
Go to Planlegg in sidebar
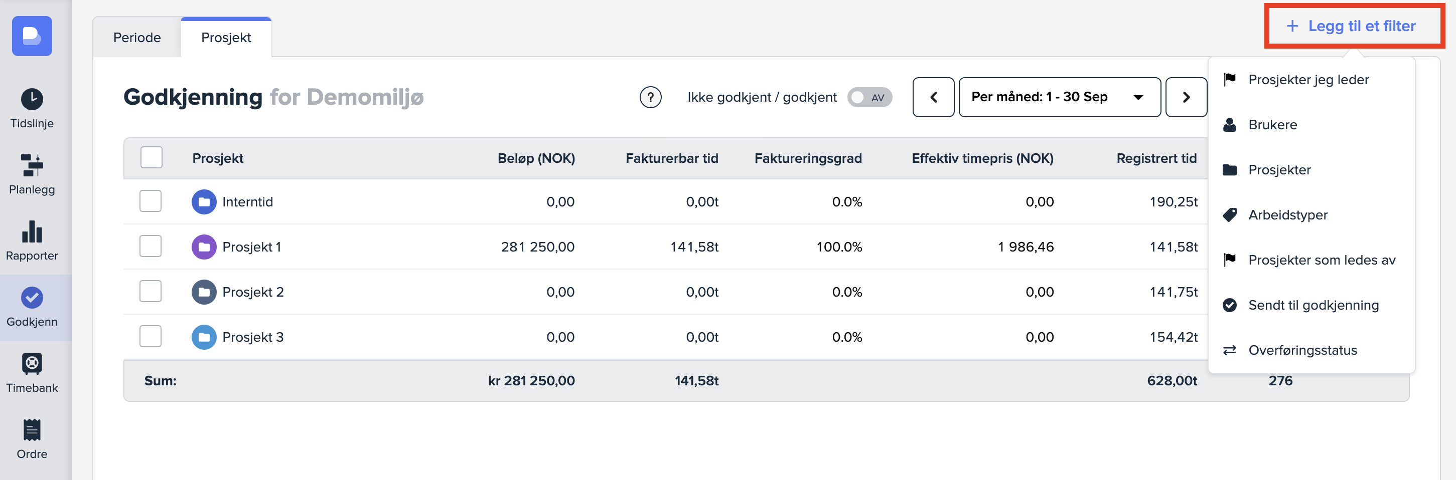pos(32,174)
